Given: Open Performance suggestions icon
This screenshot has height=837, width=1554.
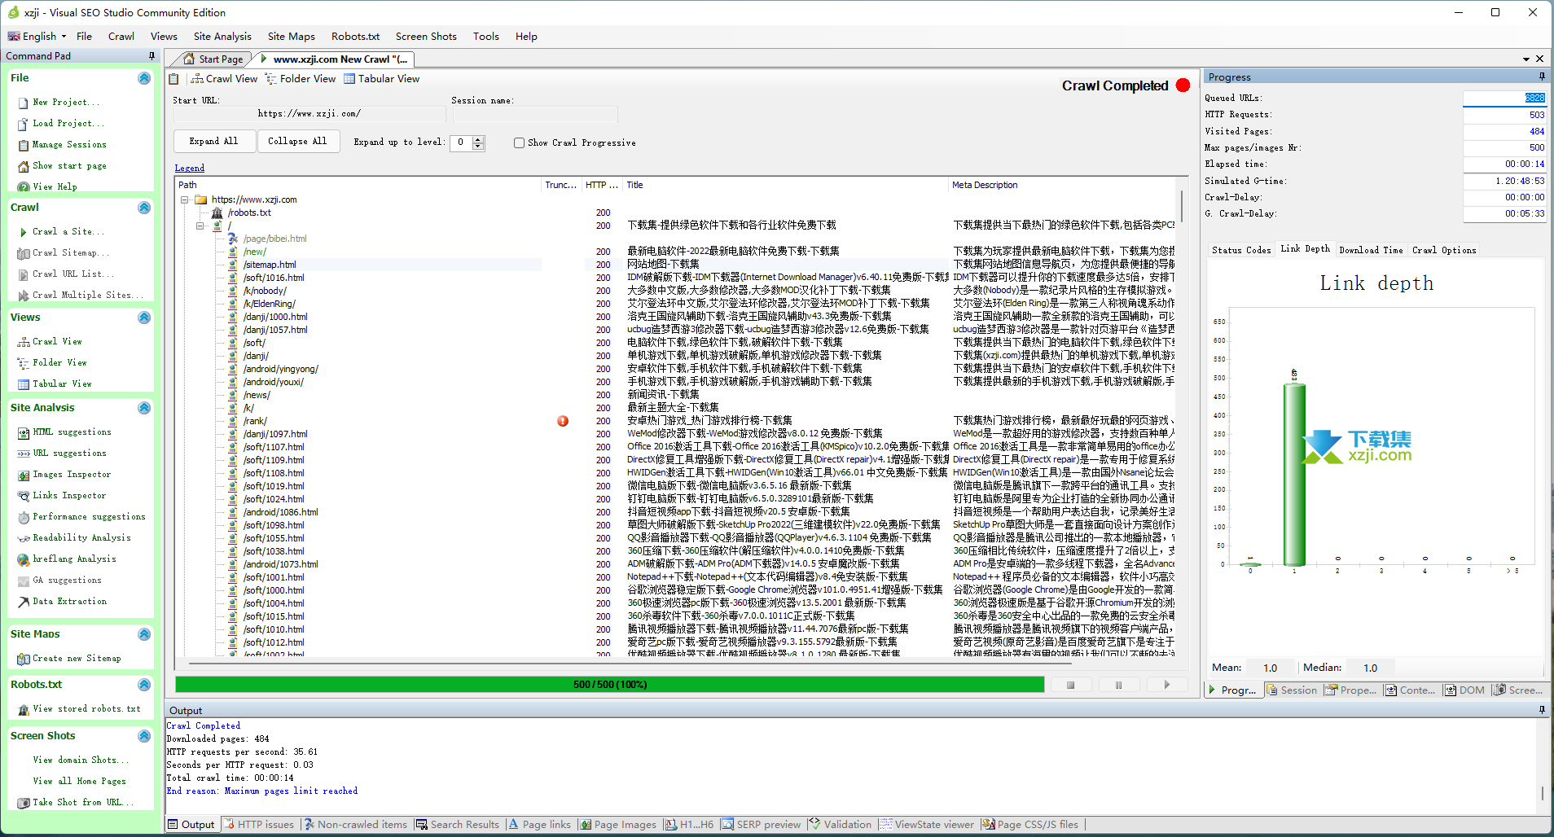Looking at the screenshot, I should [x=23, y=517].
